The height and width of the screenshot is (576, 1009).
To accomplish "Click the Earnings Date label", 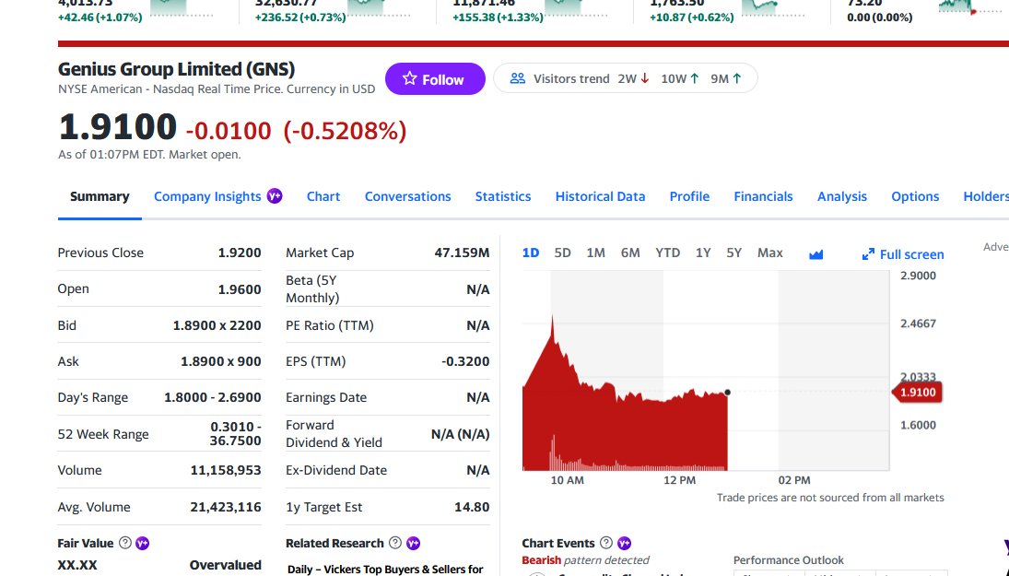I will click(x=326, y=397).
